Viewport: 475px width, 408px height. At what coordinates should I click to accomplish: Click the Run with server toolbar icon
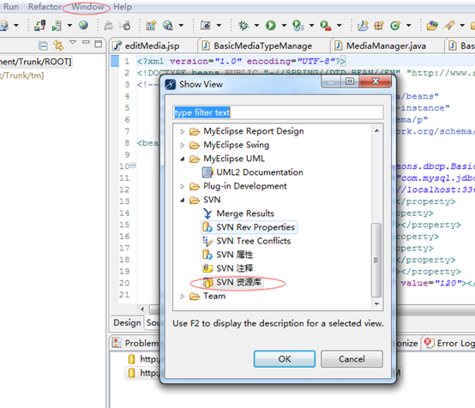click(298, 26)
